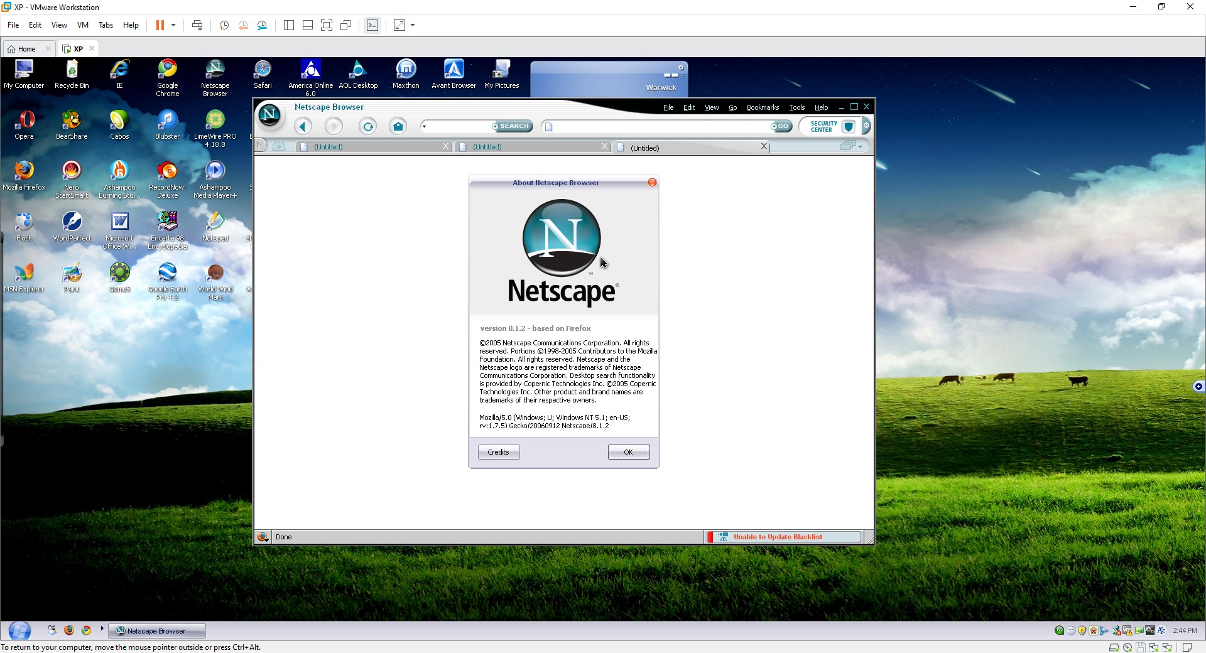Select the Flock desktop icon

pyautogui.click(x=24, y=227)
